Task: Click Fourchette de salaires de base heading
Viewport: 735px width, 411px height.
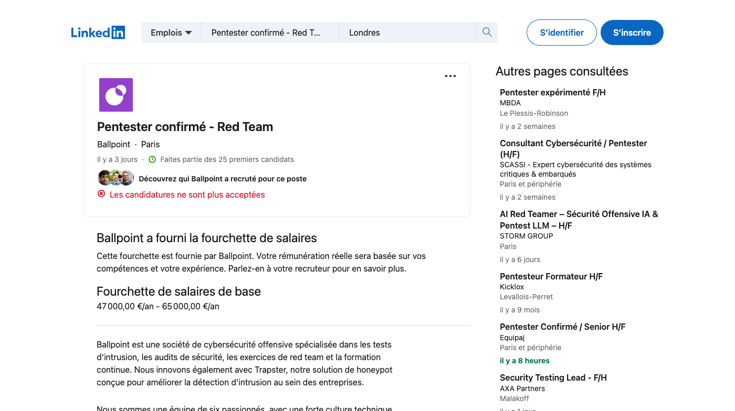Action: coord(178,291)
